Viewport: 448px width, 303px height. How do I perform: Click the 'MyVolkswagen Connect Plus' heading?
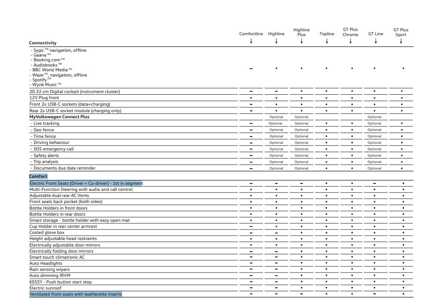click(x=60, y=117)
